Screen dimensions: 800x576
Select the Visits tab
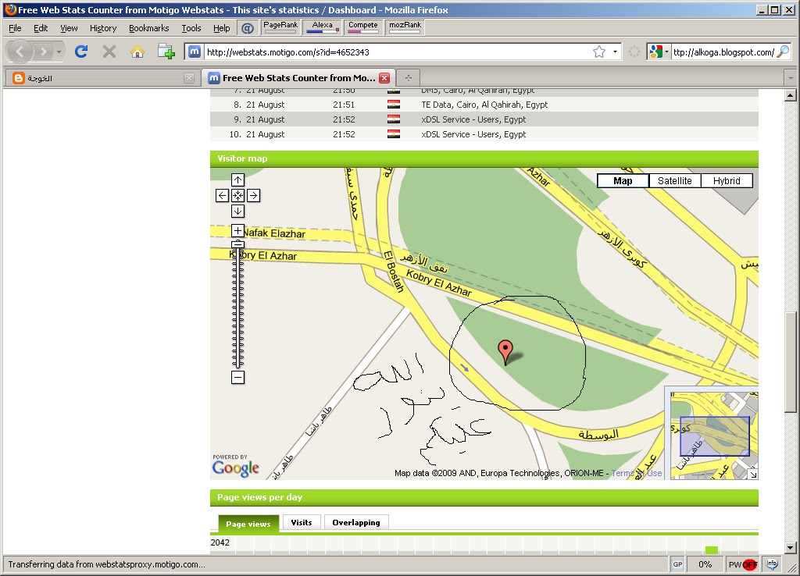(302, 522)
